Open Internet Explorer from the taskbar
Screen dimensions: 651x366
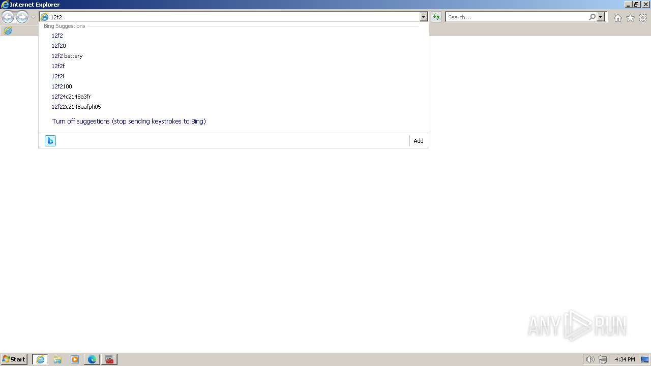tap(40, 359)
